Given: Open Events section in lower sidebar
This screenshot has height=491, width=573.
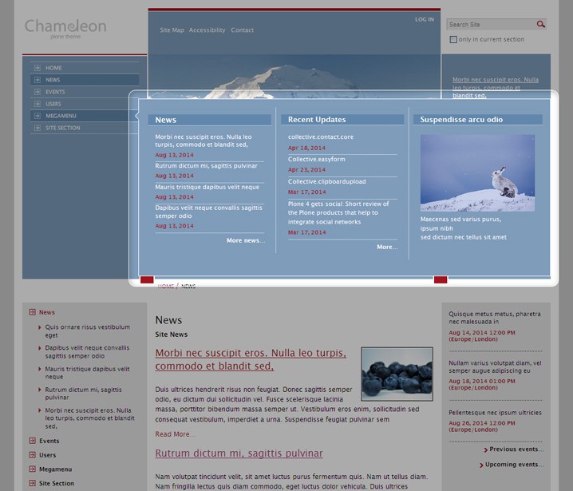Looking at the screenshot, I should click(49, 441).
